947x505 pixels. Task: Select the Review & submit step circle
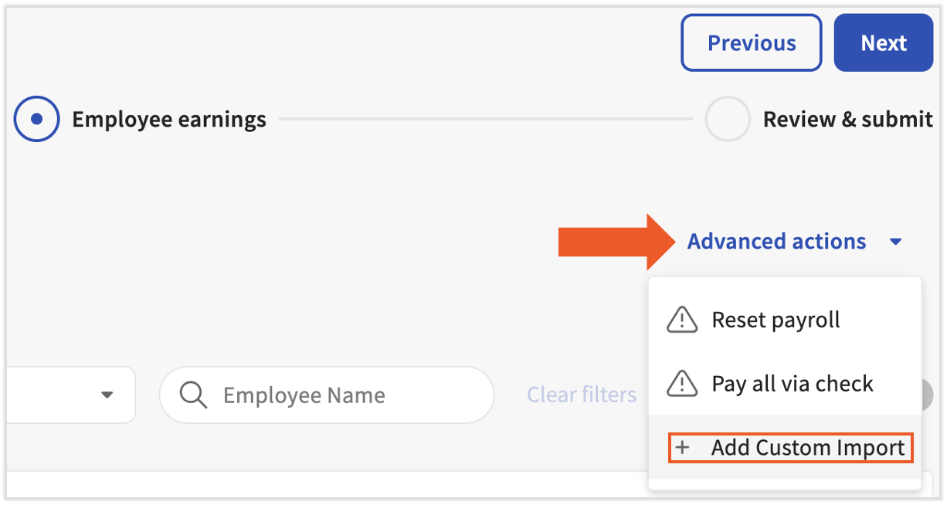pos(727,119)
